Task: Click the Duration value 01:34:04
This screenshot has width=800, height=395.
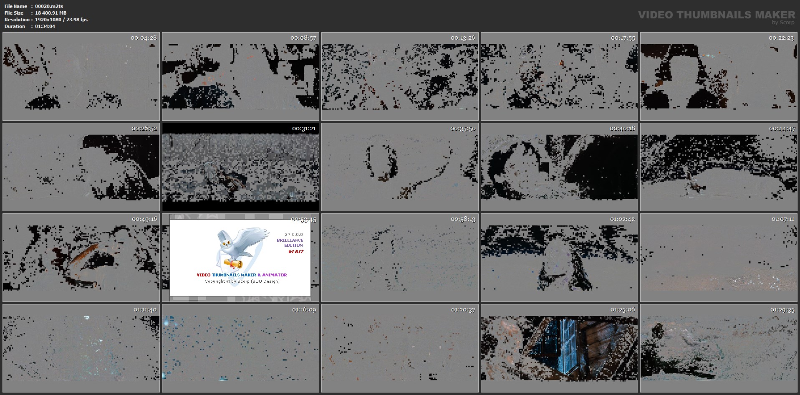Action: click(x=45, y=26)
